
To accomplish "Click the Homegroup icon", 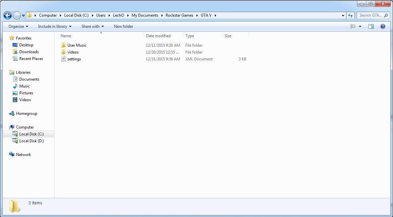I will (x=12, y=114).
